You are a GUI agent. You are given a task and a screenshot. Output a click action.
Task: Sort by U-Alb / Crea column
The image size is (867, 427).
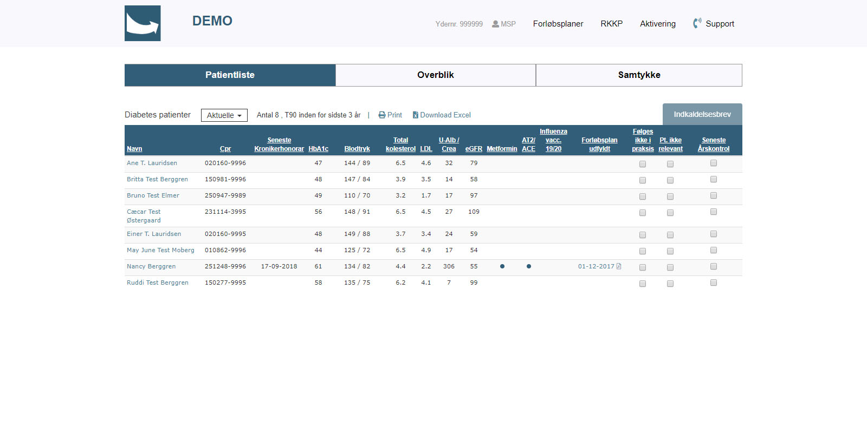click(449, 144)
